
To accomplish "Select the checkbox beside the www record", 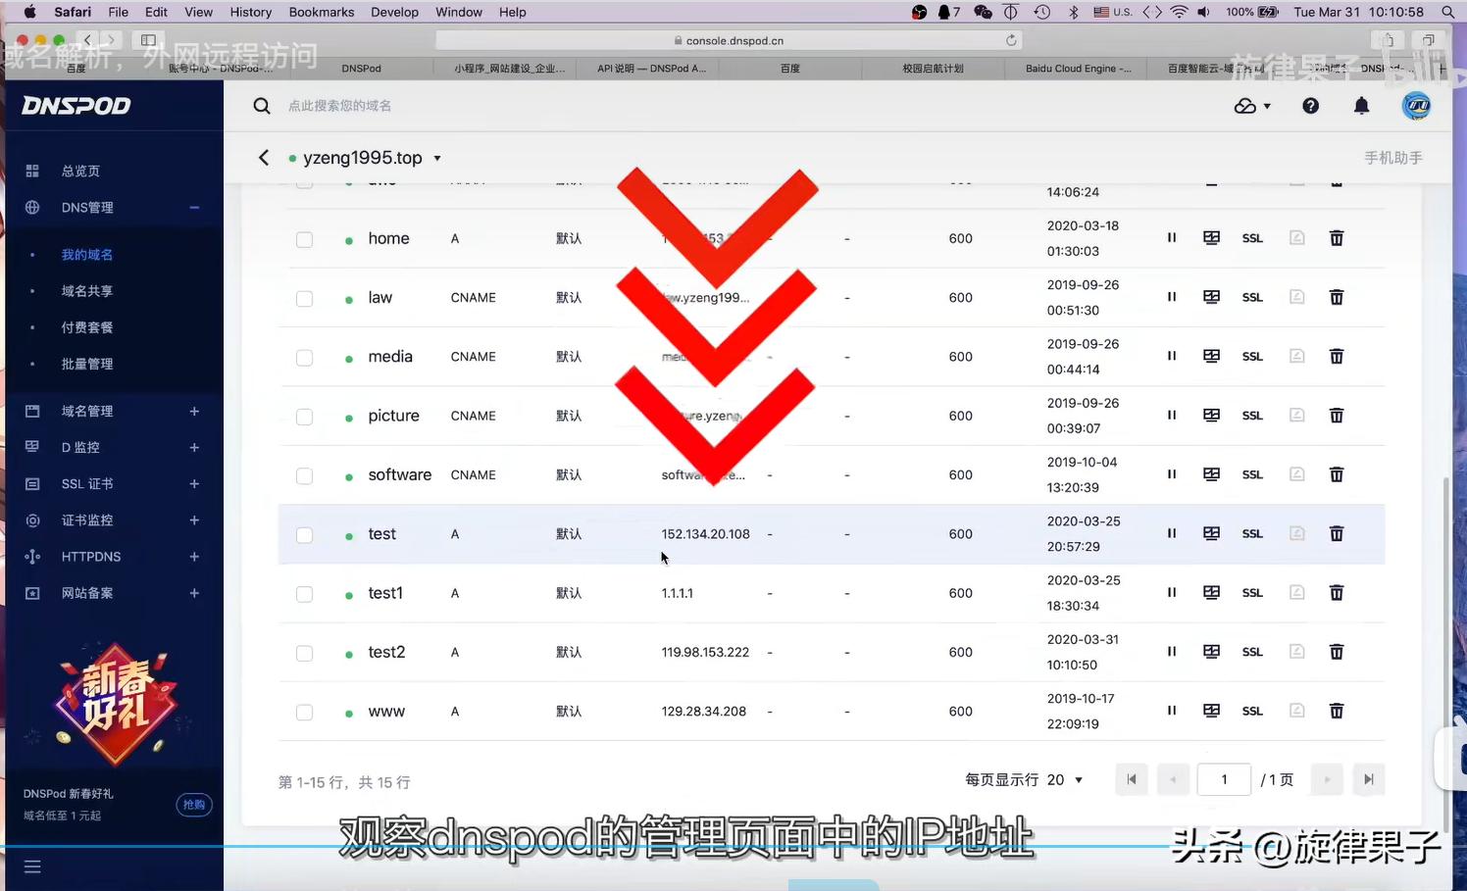I will [x=304, y=712].
